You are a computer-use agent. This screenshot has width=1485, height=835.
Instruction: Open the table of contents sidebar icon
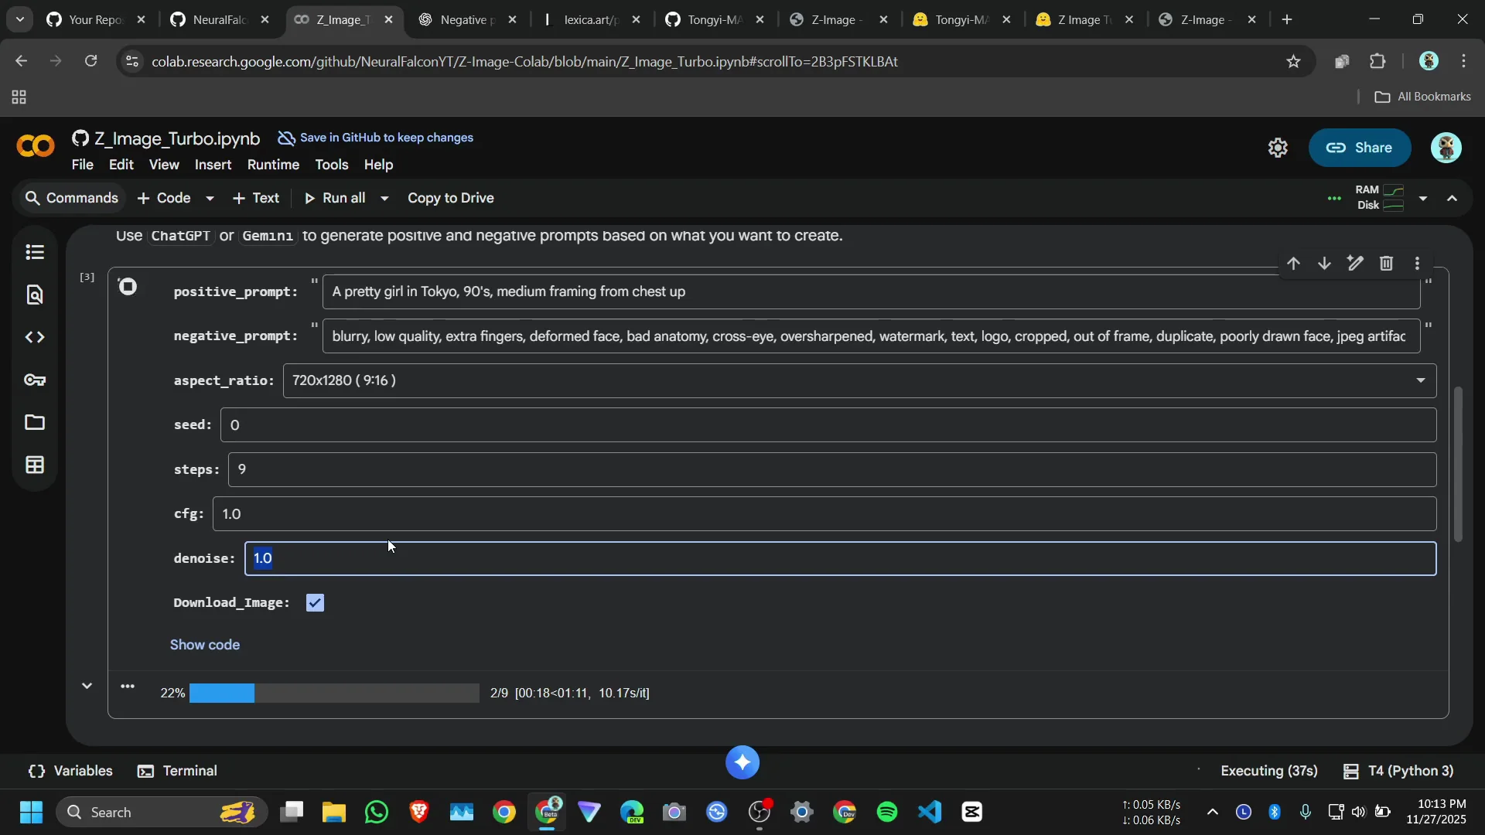[35, 252]
